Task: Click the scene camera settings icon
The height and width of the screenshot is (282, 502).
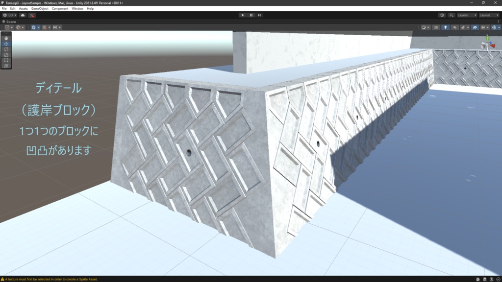Action: 483,27
